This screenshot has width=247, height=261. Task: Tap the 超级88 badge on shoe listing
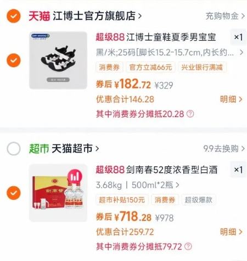[110, 37]
